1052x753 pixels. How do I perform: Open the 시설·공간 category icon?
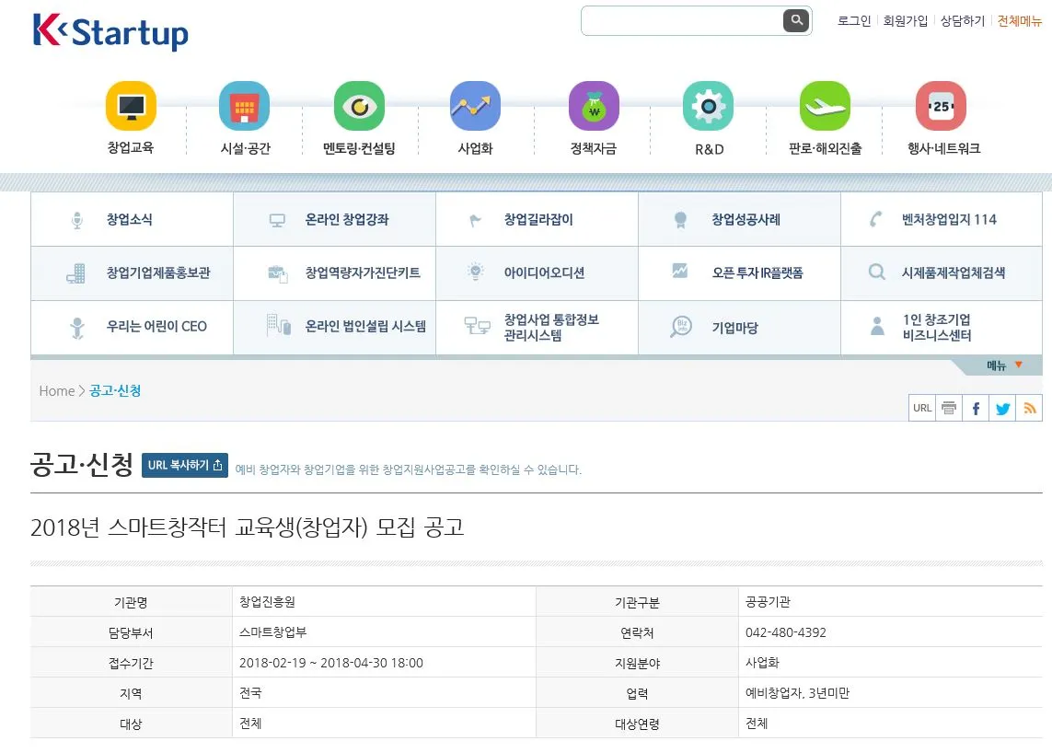(x=245, y=104)
